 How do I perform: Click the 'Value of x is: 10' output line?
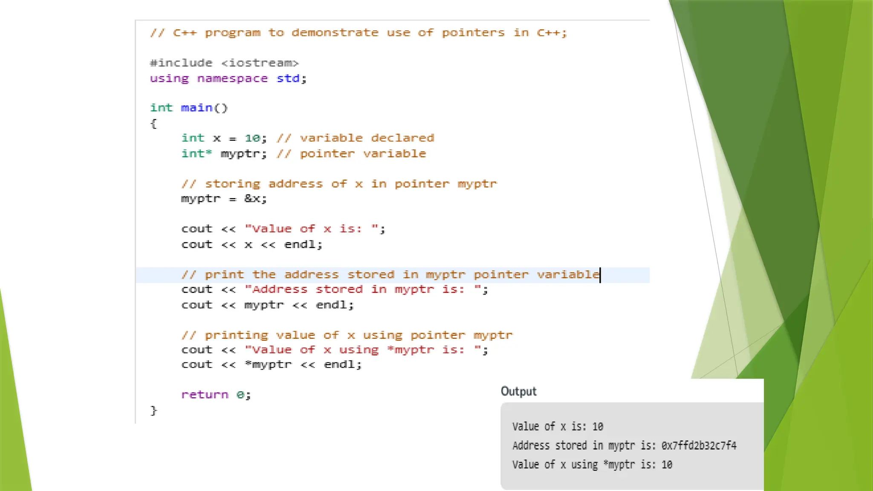click(x=558, y=427)
